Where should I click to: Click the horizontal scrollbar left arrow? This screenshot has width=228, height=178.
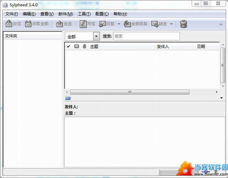click(x=67, y=92)
